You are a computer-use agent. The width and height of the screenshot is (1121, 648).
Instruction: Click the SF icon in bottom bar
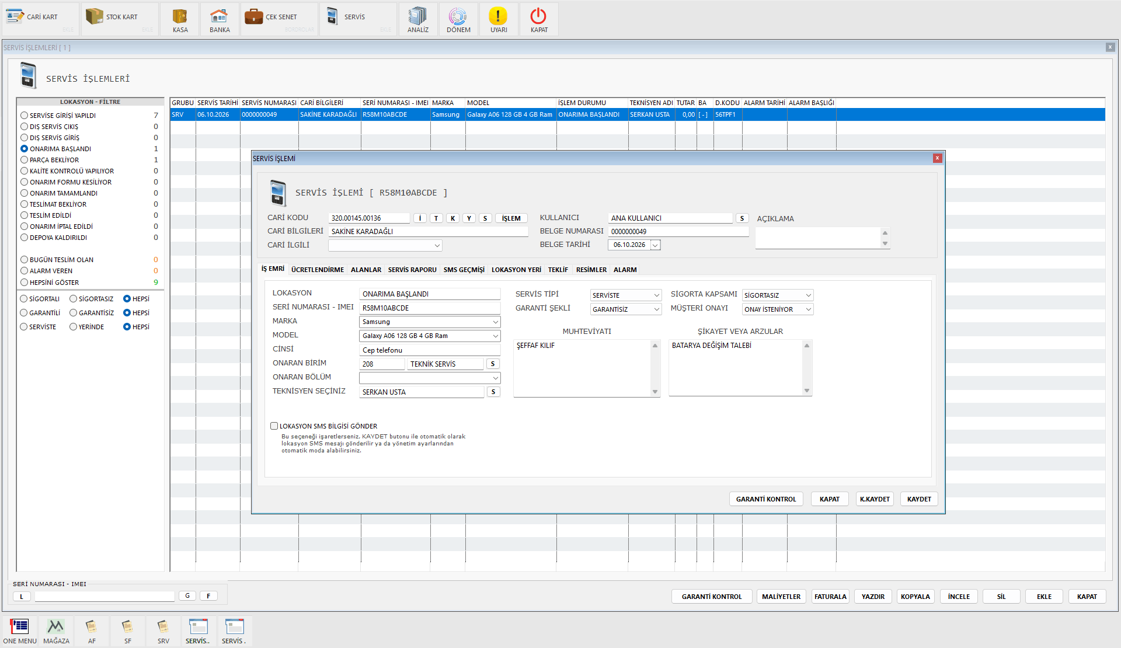128,631
